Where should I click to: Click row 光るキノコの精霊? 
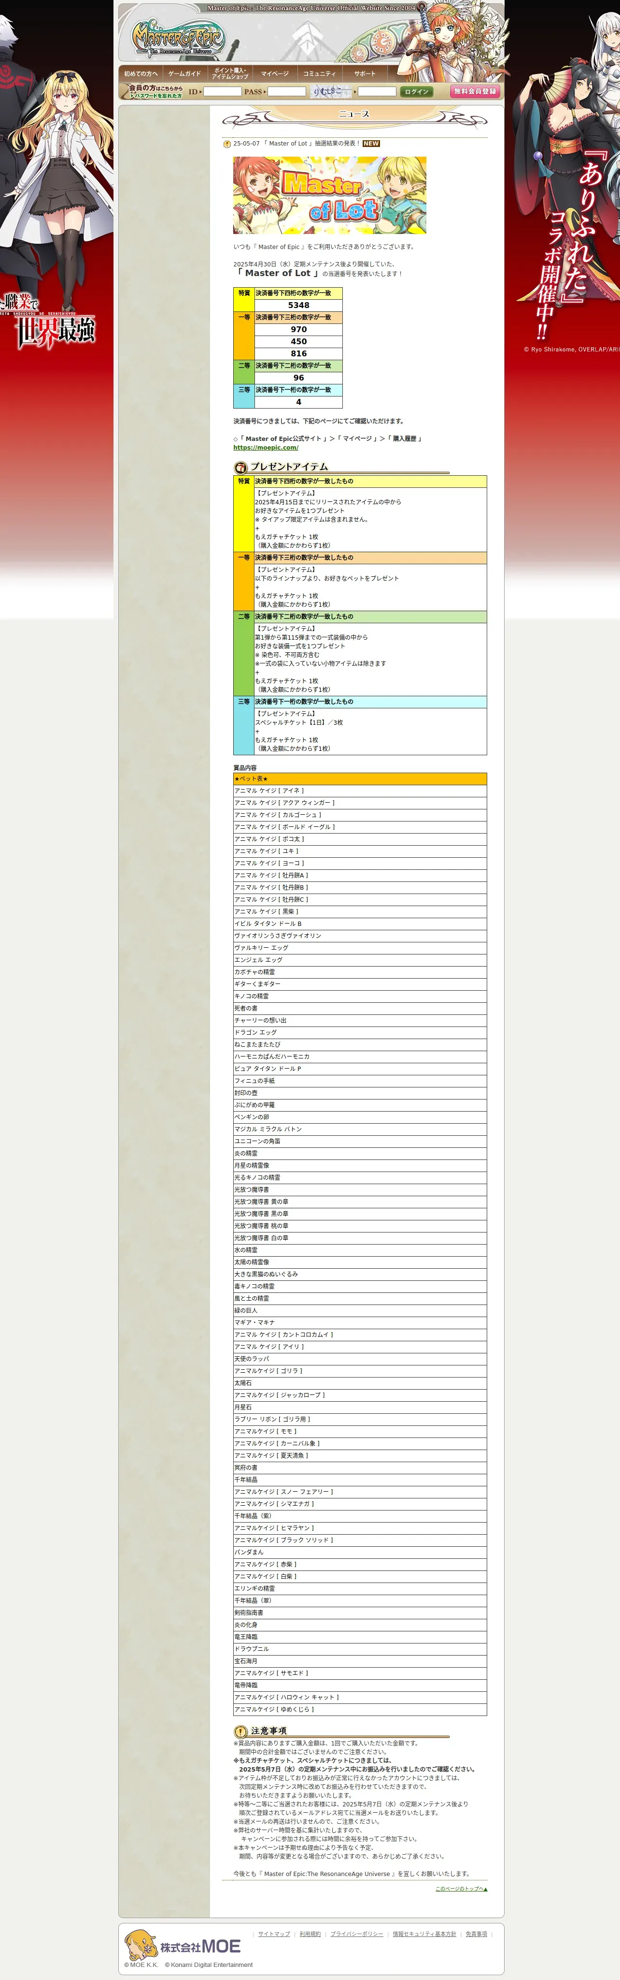pos(360,1177)
